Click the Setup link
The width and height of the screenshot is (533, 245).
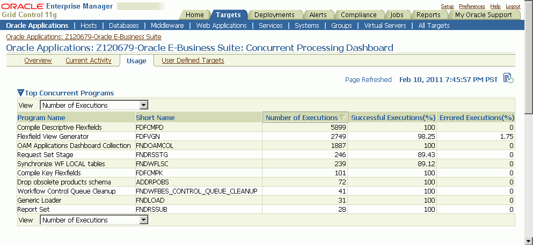[447, 6]
